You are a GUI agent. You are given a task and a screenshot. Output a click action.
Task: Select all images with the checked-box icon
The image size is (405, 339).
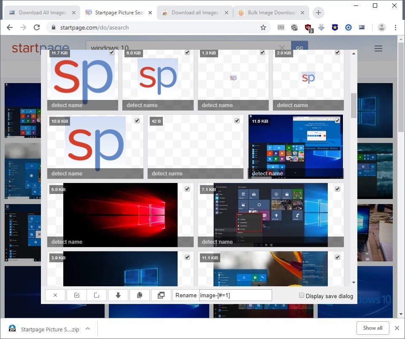pos(76,295)
